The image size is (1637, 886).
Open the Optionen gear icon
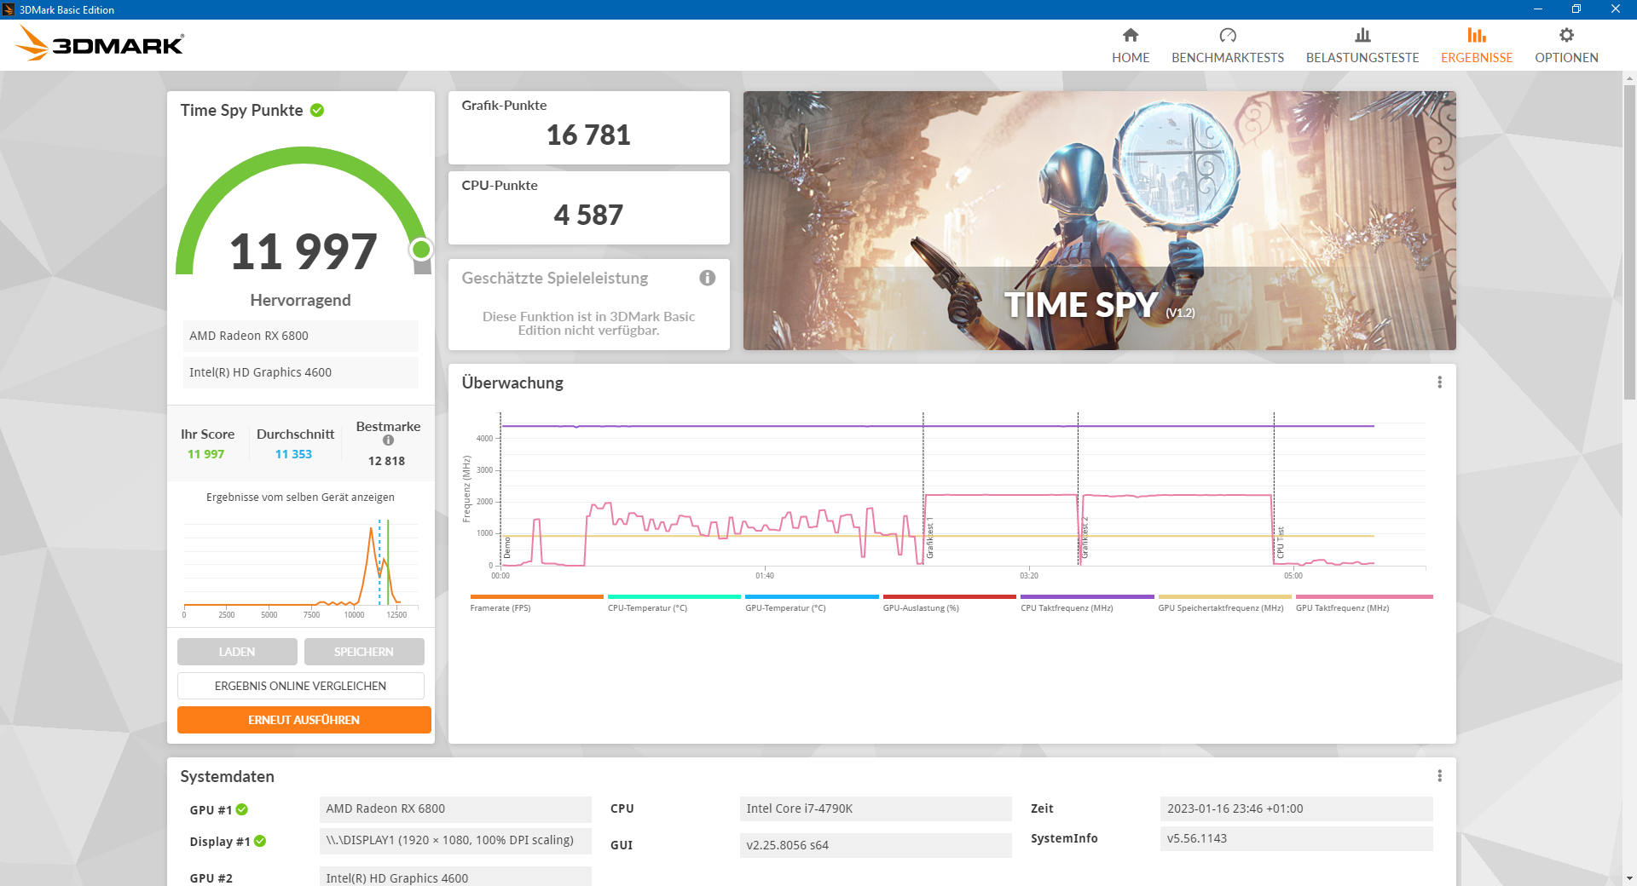1566,35
